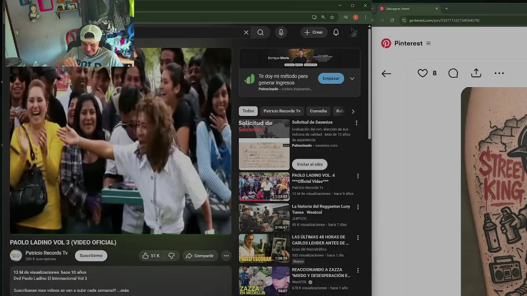Open options for Solicitud de Sexenios ad

[x=357, y=123]
